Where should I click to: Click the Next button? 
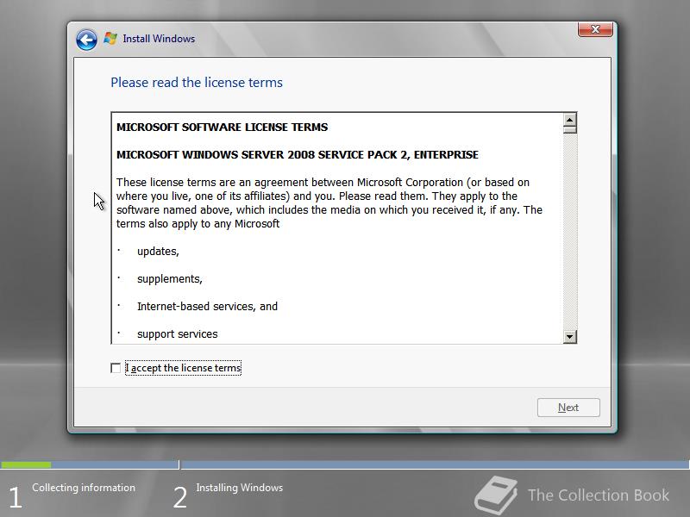[x=568, y=408]
